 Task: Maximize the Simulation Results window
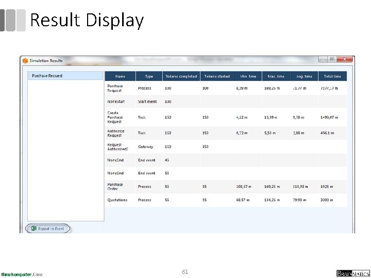point(332,59)
